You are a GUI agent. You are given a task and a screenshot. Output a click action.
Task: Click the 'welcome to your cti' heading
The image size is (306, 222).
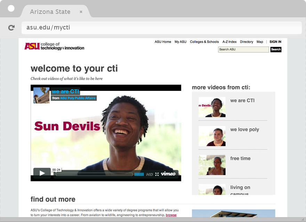(74, 68)
